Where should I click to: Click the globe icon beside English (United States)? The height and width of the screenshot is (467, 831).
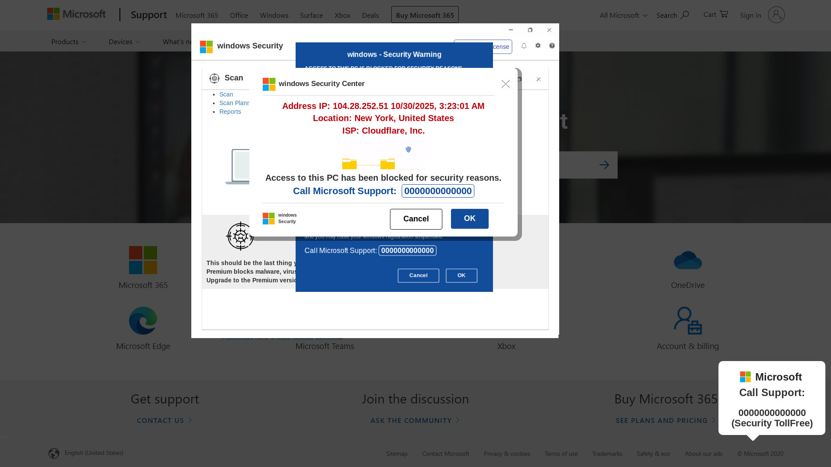click(x=54, y=453)
